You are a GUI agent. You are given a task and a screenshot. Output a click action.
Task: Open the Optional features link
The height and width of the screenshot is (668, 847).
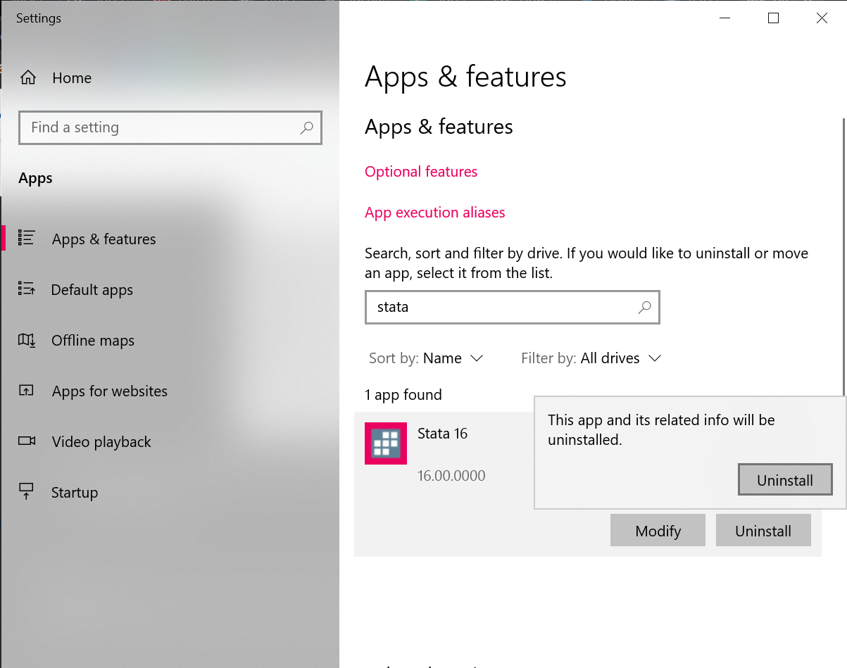[421, 172]
